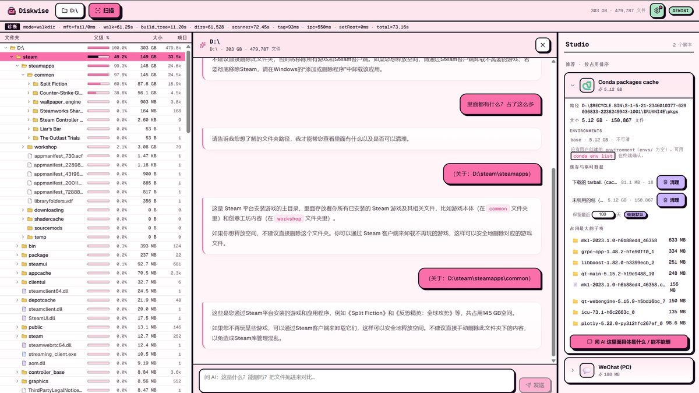Image resolution: width=699 pixels, height=393 pixels.
Task: Click the file icon of libraryfolders.vdf
Action: tap(30, 201)
